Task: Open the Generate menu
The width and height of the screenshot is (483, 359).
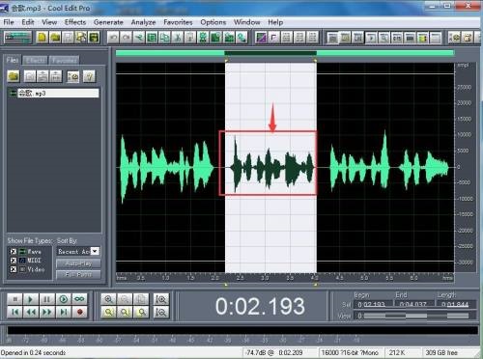Action: 108,22
